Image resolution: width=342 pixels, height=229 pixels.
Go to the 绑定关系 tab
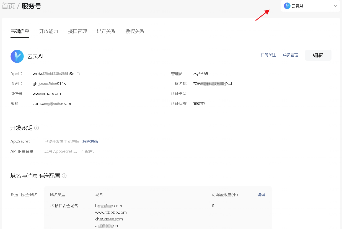click(x=106, y=31)
